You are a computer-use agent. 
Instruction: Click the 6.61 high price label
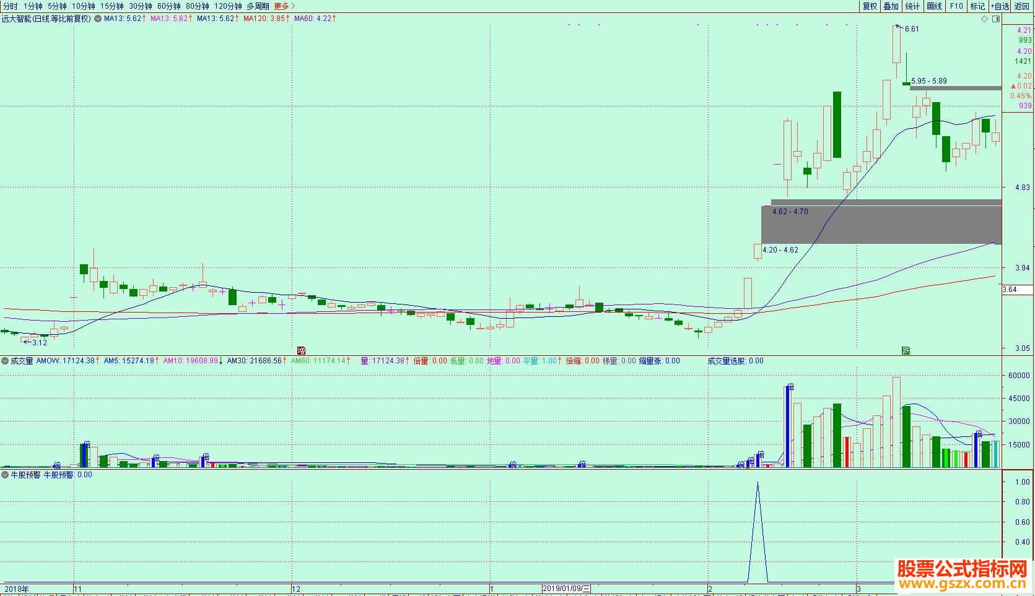912,29
